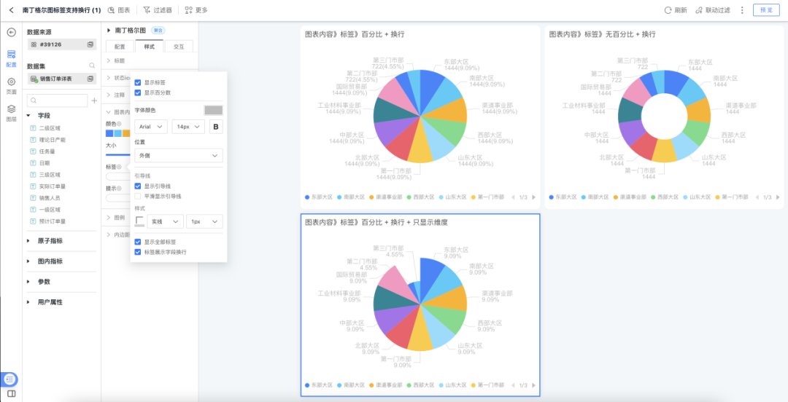Select the 图表内容》标签》百分比 + 换行 chart title
This screenshot has width=788, height=402.
(355, 35)
